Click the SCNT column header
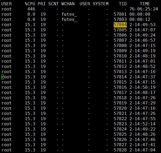Viewport: 161px width, 153px height. (53, 4)
